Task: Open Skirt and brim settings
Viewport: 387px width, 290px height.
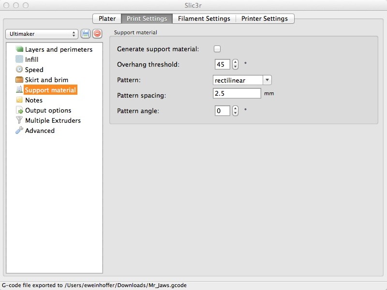Action: click(46, 80)
